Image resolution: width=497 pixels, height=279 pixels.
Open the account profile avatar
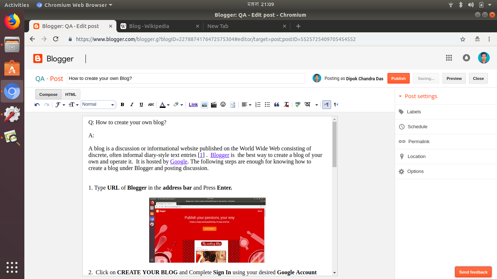pyautogui.click(x=484, y=58)
